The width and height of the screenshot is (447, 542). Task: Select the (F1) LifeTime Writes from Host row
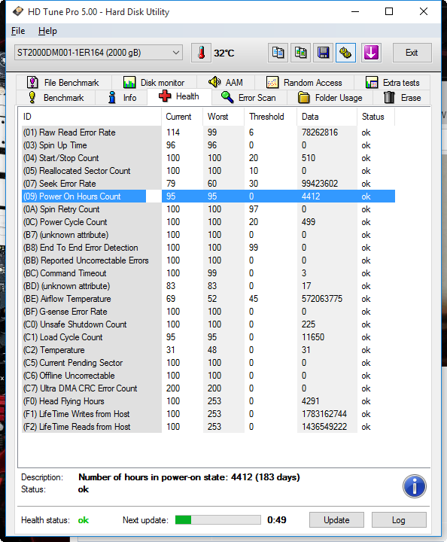click(x=208, y=414)
